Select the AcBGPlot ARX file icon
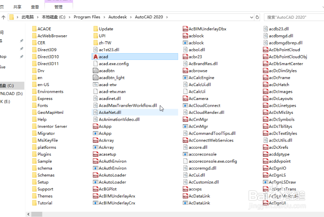324x217 pixels. click(96, 189)
